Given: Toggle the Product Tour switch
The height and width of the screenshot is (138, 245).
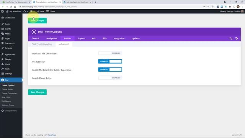Looking at the screenshot, I should click(x=110, y=61).
